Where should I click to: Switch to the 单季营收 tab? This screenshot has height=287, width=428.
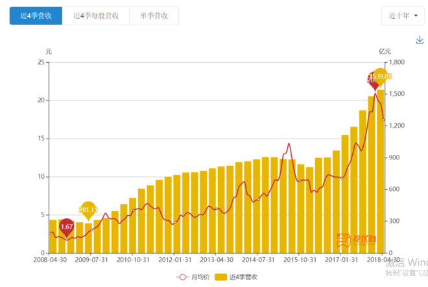(154, 16)
